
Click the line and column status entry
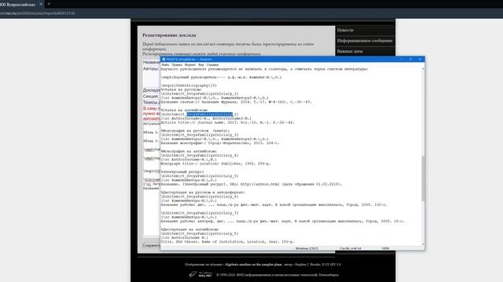[351, 248]
